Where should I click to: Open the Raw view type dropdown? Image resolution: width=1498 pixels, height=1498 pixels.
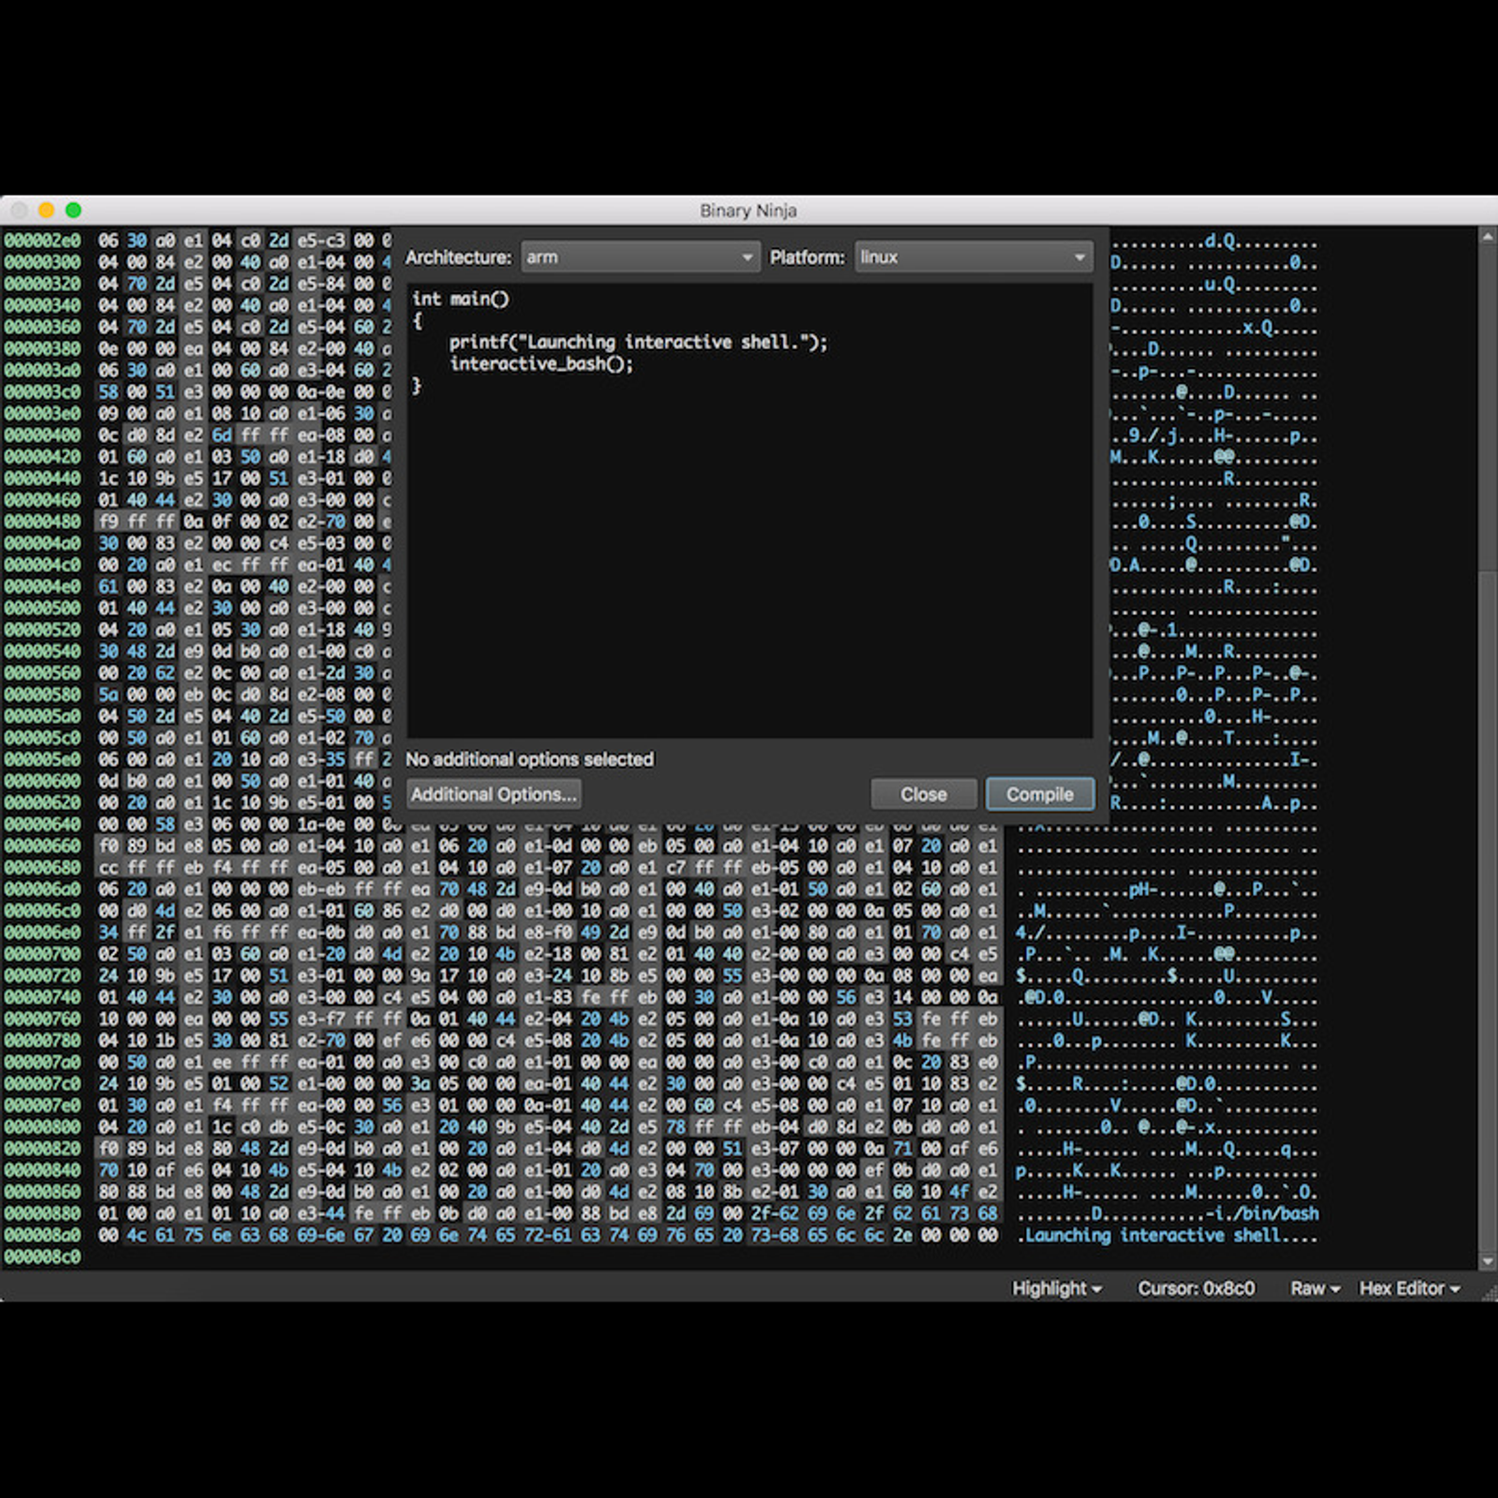click(x=1314, y=1288)
